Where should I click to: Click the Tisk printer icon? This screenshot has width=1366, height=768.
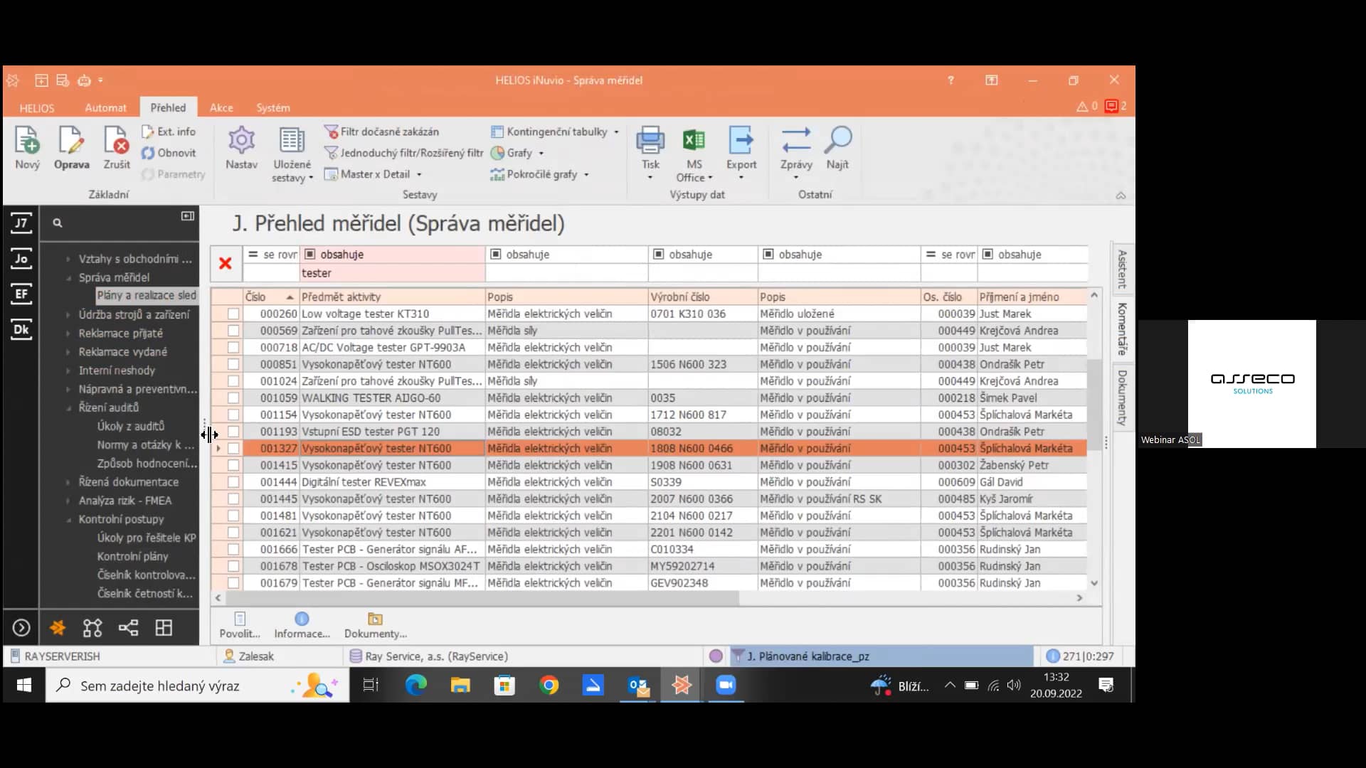click(x=650, y=142)
